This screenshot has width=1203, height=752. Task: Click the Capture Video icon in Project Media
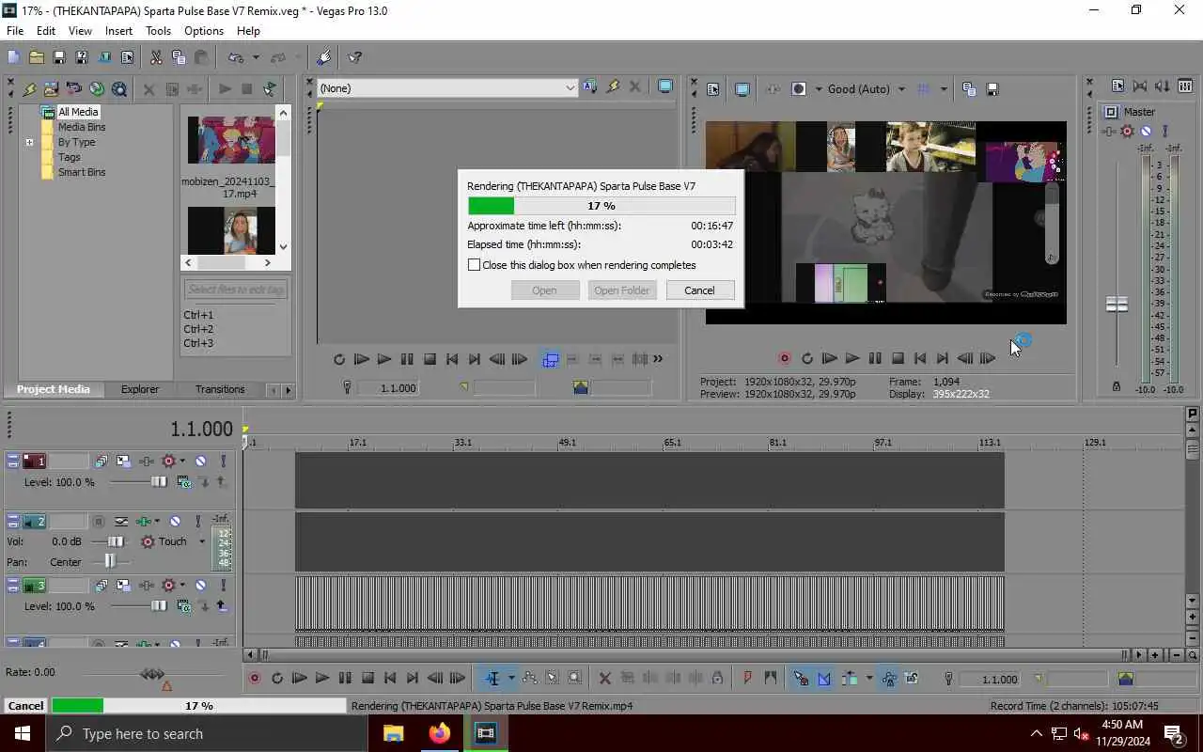point(73,89)
